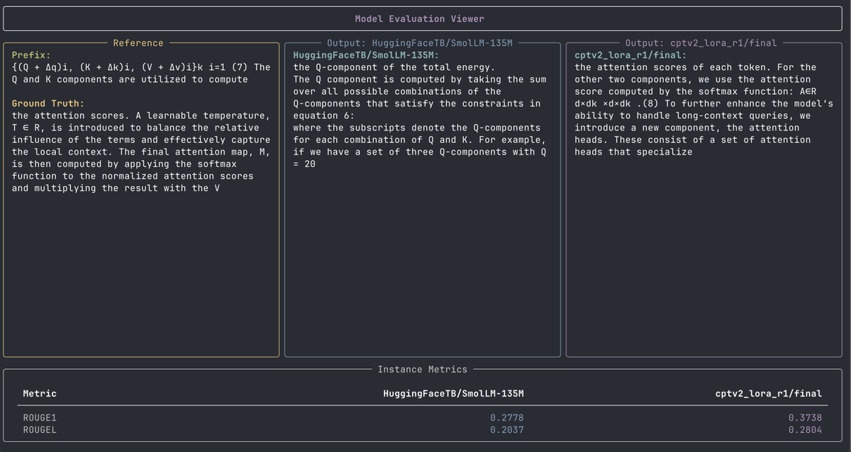
Task: Click the line "= 20" in the SmolLM output
Action: tap(304, 164)
